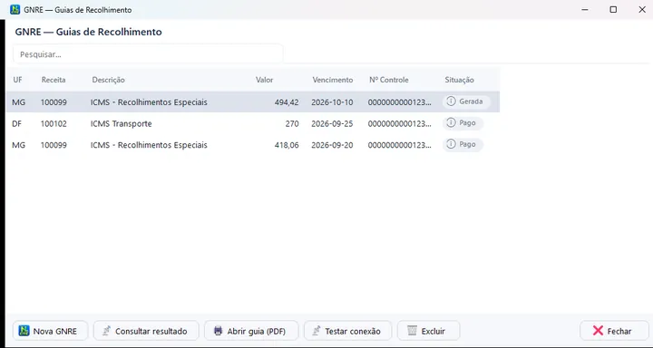Image resolution: width=653 pixels, height=348 pixels.
Task: Select the value 494,42 cell
Action: [287, 102]
